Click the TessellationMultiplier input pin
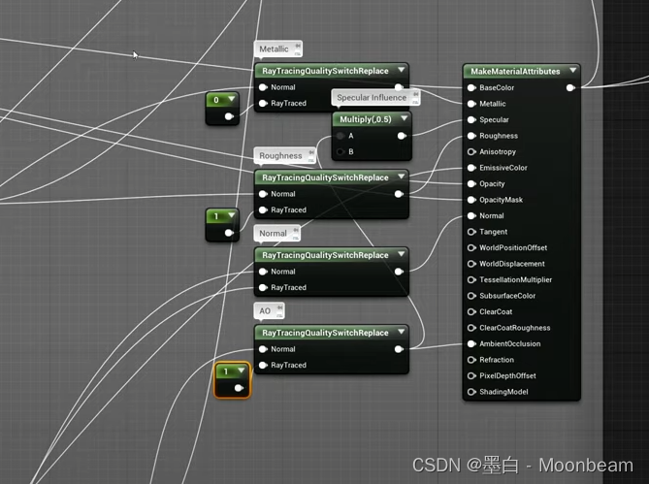 [471, 280]
